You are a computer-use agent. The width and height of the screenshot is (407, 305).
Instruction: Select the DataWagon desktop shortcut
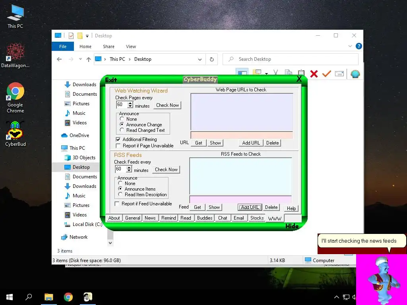coord(16,56)
